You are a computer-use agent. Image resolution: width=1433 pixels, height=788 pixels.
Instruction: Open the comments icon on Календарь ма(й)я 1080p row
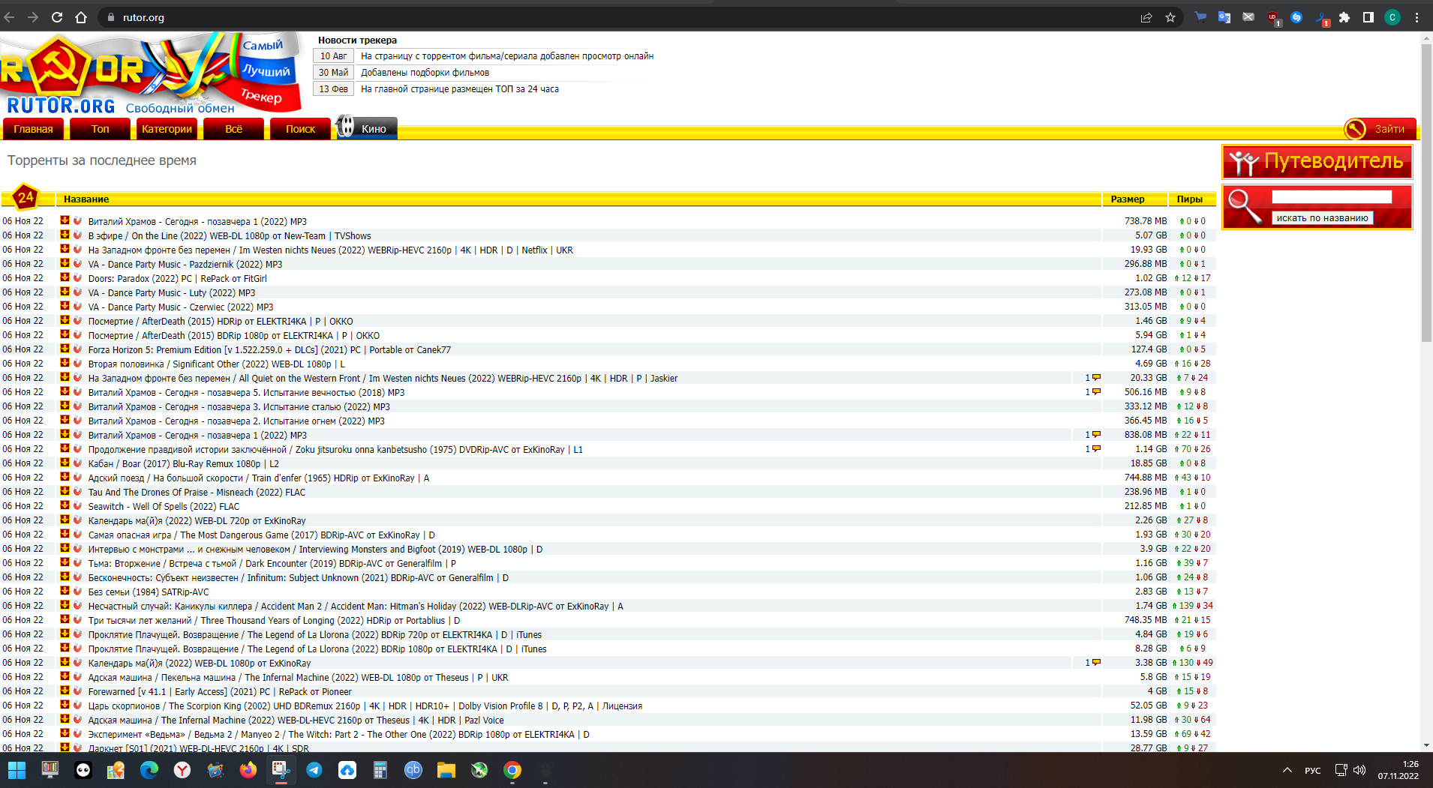(x=1096, y=662)
